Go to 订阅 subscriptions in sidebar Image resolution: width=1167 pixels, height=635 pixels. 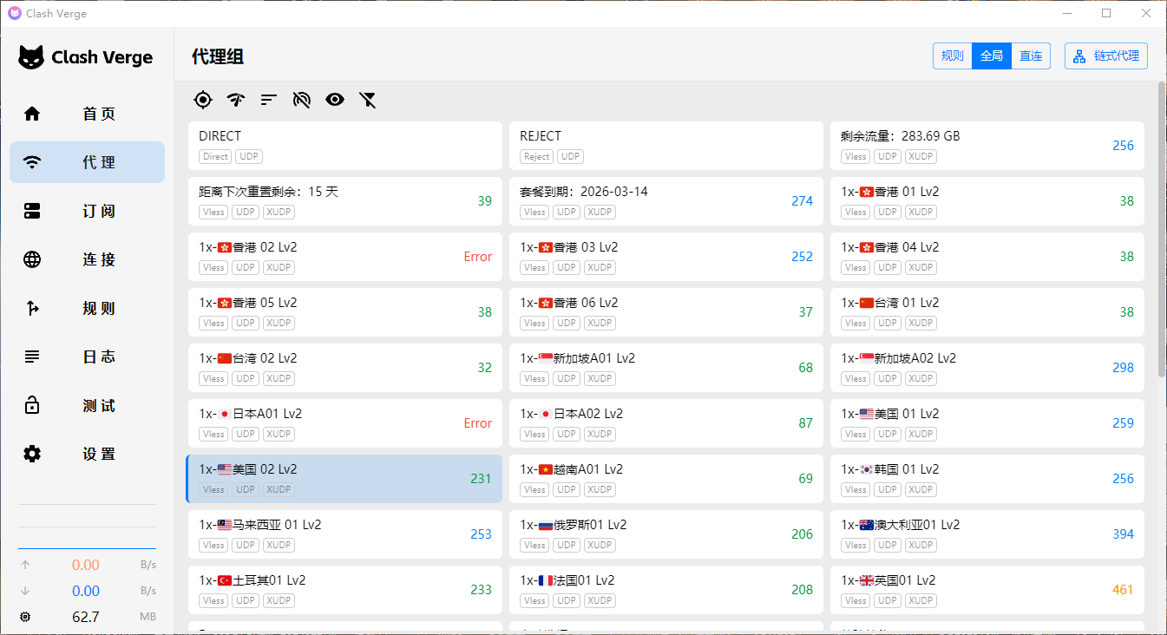coord(87,211)
